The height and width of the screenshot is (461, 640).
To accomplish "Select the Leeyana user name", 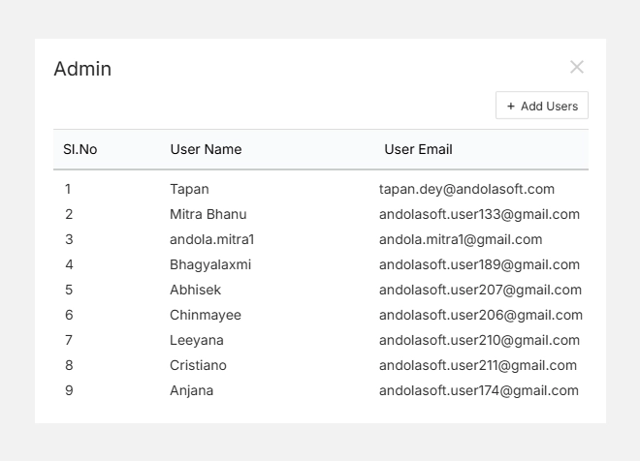I will [197, 340].
